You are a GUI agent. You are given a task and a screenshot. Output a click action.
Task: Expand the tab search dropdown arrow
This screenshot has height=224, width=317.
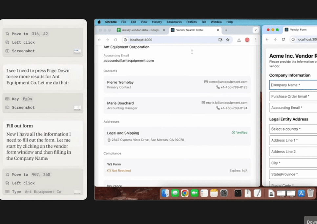tap(256, 30)
